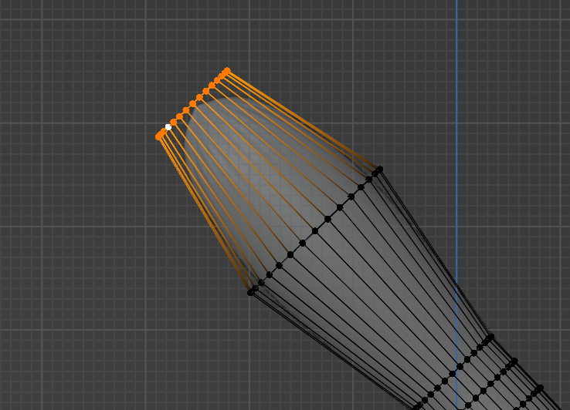
Task: Click the rightmost vertex of the second lower edge loop
Action: pyautogui.click(x=511, y=359)
